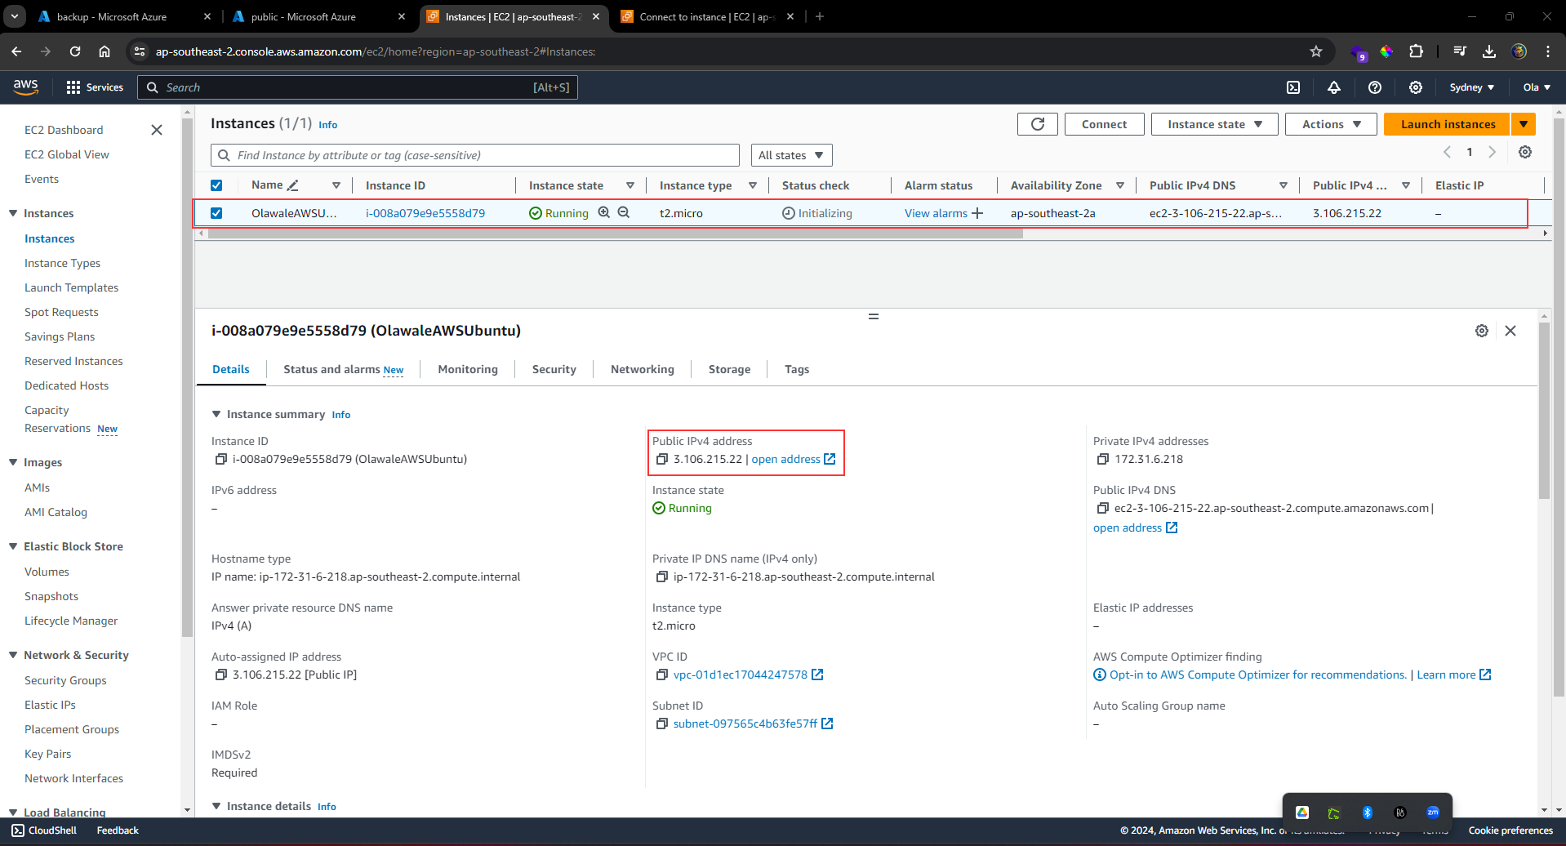This screenshot has width=1566, height=846.
Task: Open the Actions dropdown
Action: point(1331,124)
